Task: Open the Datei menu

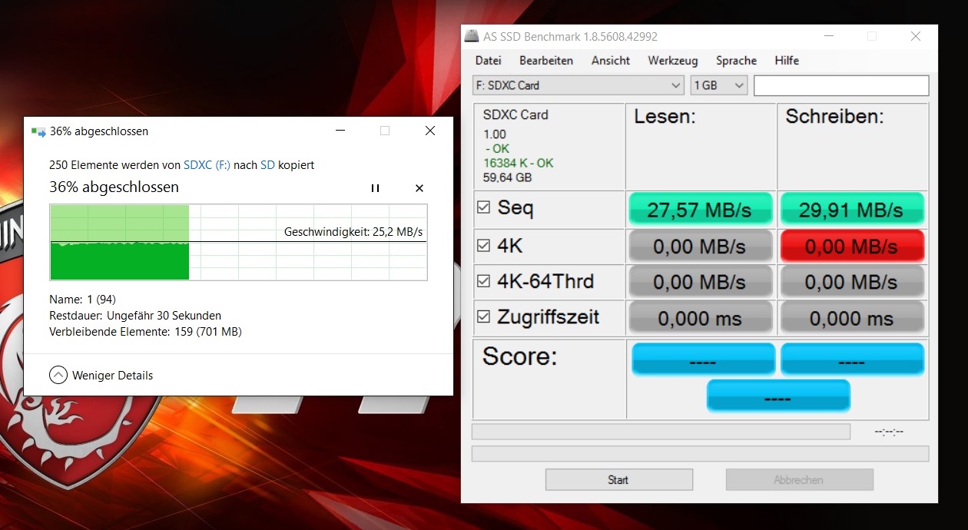Action: pyautogui.click(x=488, y=61)
